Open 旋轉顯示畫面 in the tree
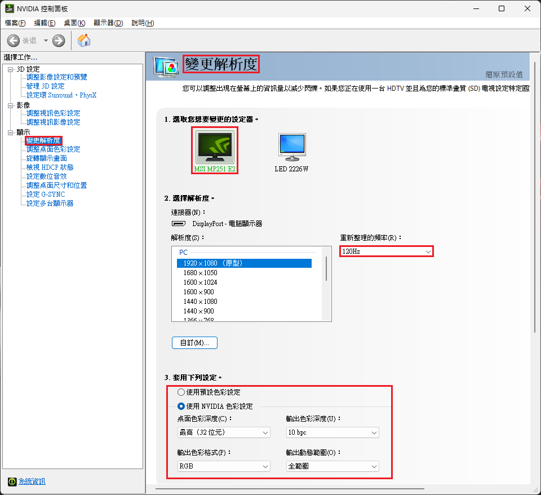This screenshot has width=541, height=495. [x=47, y=158]
